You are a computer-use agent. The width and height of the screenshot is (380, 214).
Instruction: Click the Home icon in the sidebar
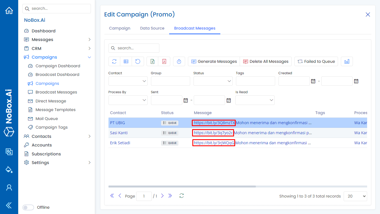9,10
